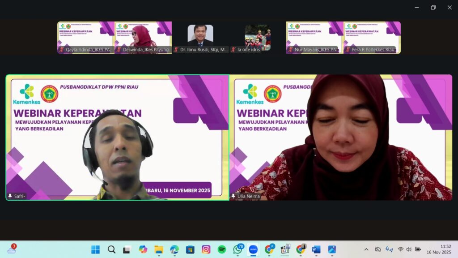The width and height of the screenshot is (458, 258).
Task: Open the Zoom app in taskbar
Action: click(x=253, y=249)
